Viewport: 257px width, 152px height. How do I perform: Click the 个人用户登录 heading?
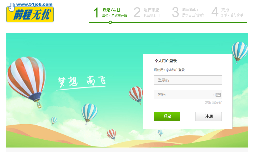pyautogui.click(x=166, y=61)
